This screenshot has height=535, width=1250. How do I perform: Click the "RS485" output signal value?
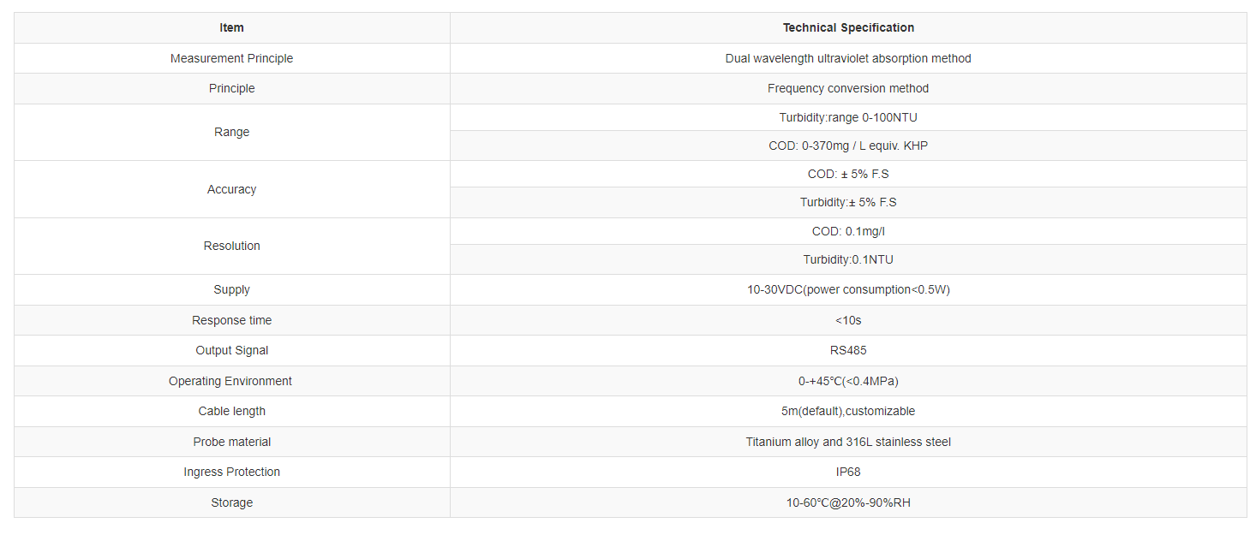tap(848, 350)
